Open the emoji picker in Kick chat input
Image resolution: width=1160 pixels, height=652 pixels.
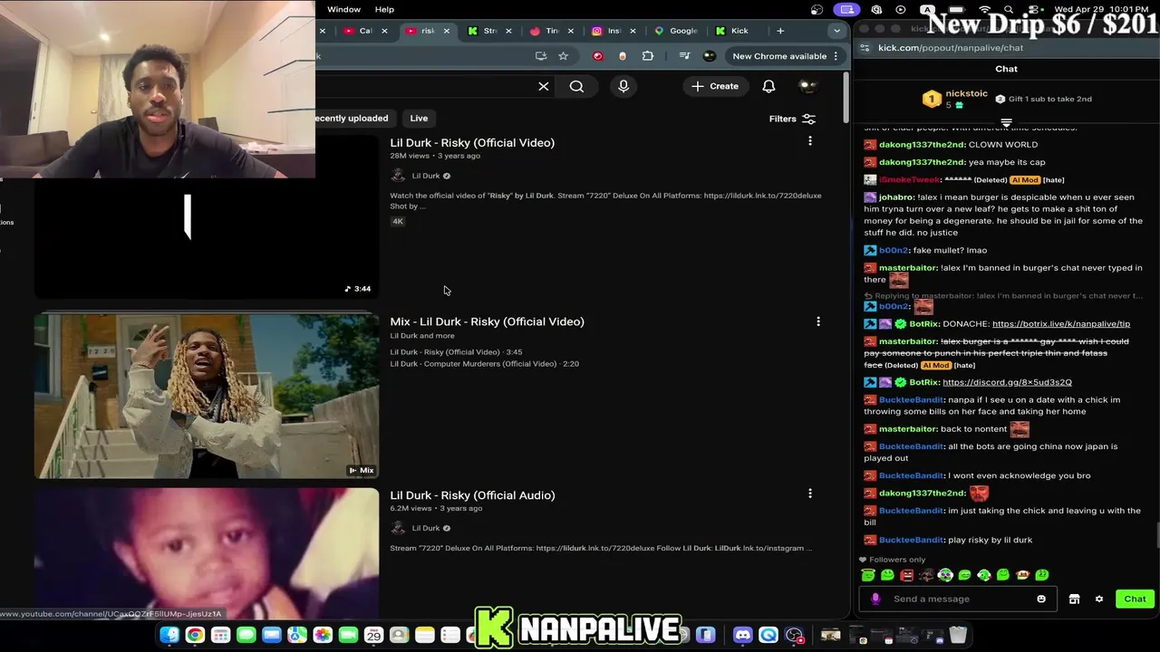[x=1041, y=599]
